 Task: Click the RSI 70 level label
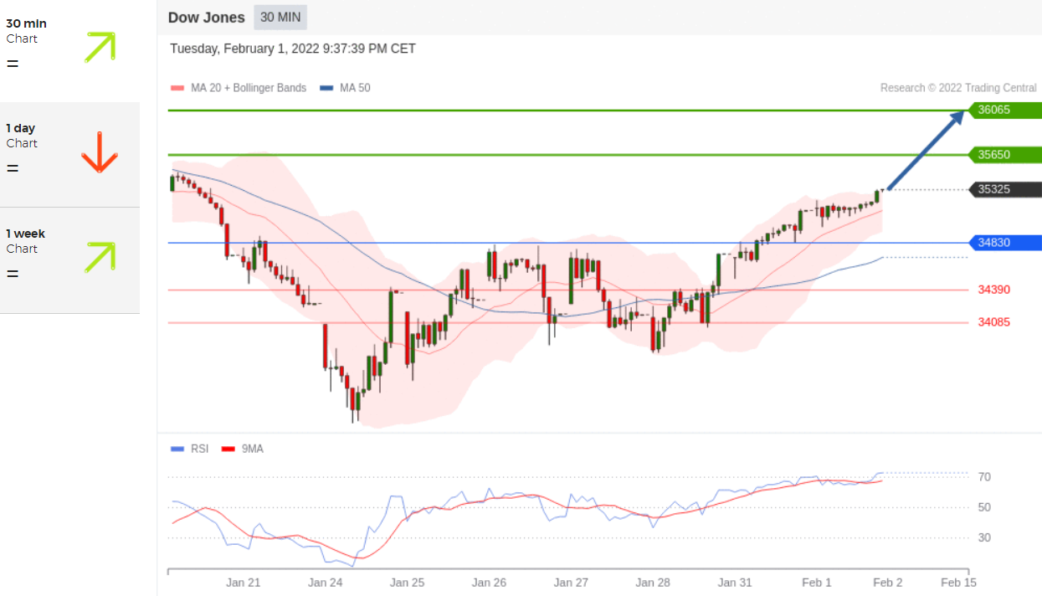click(x=985, y=477)
